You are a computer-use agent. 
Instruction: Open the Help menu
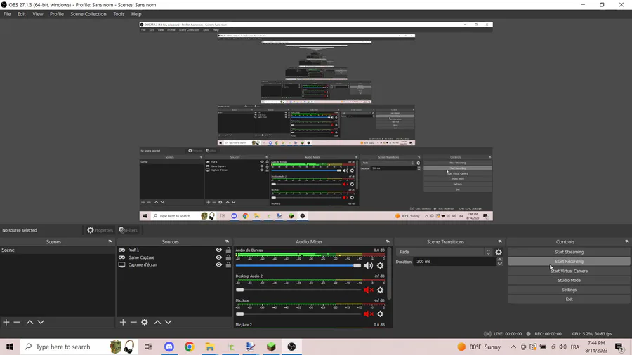coord(136,14)
